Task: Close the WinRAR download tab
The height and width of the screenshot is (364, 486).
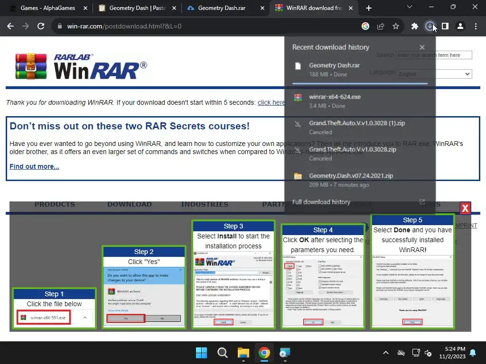Action: (351, 8)
